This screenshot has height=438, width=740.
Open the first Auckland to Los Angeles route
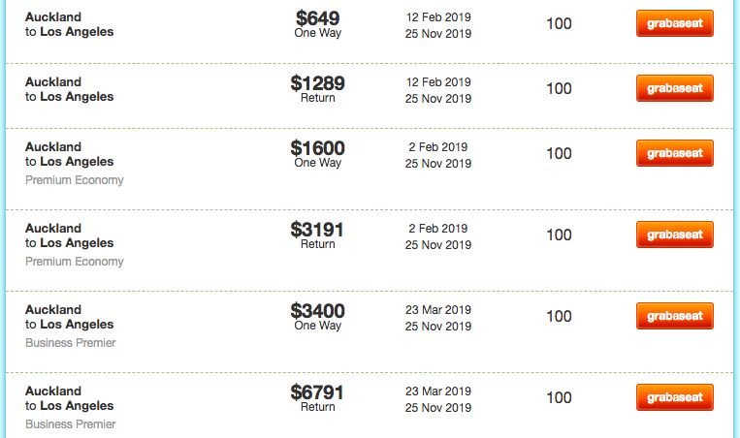click(70, 24)
